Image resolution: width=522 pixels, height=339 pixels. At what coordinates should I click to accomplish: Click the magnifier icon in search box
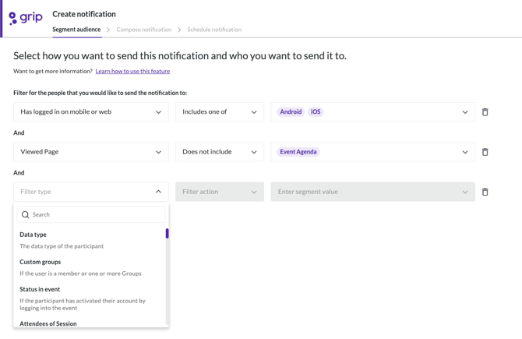point(26,214)
